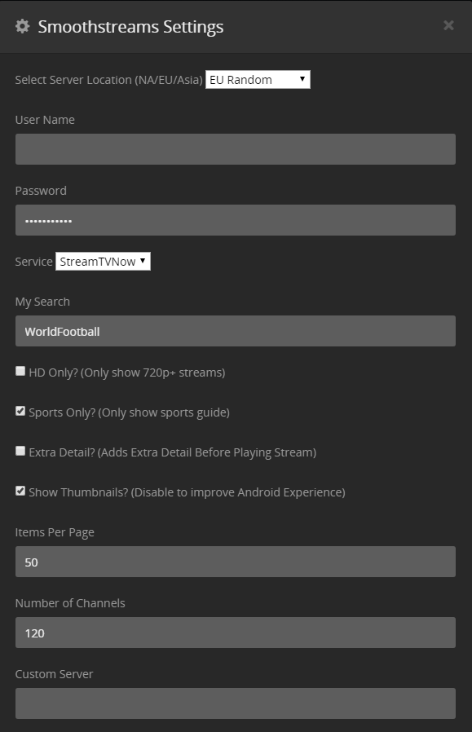Focus the Custom Server text box
472x732 pixels.
[x=236, y=703]
